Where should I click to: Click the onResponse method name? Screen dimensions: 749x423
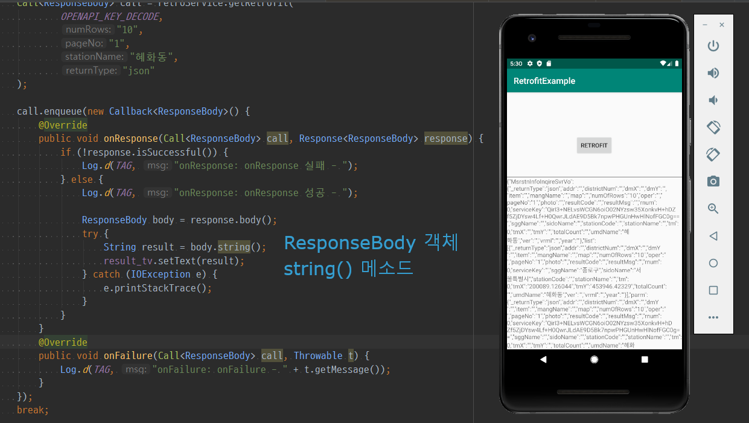[131, 139]
